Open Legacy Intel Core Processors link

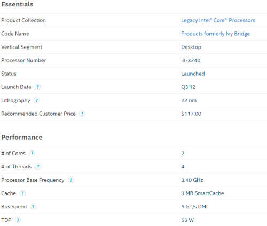tap(218, 20)
